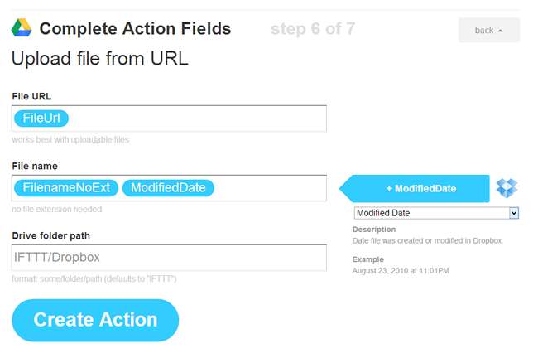This screenshot has height=358, width=538.
Task: Select the ModifiedDate pill in File name
Action: 168,188
